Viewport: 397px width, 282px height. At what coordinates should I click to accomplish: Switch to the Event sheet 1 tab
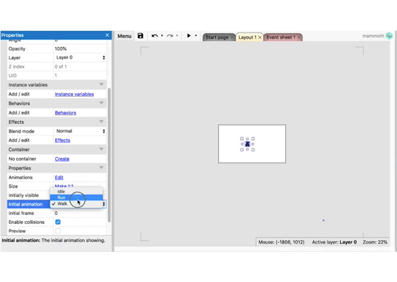pyautogui.click(x=281, y=38)
